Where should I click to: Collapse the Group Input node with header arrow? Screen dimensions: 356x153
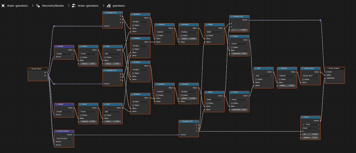(30, 69)
